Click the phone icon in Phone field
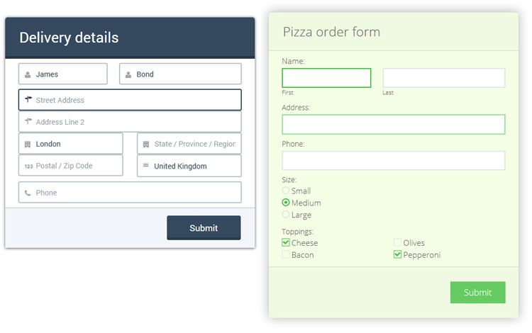 (28, 193)
